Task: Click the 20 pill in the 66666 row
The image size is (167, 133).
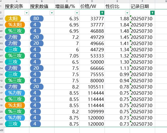Action: pyautogui.click(x=37, y=68)
